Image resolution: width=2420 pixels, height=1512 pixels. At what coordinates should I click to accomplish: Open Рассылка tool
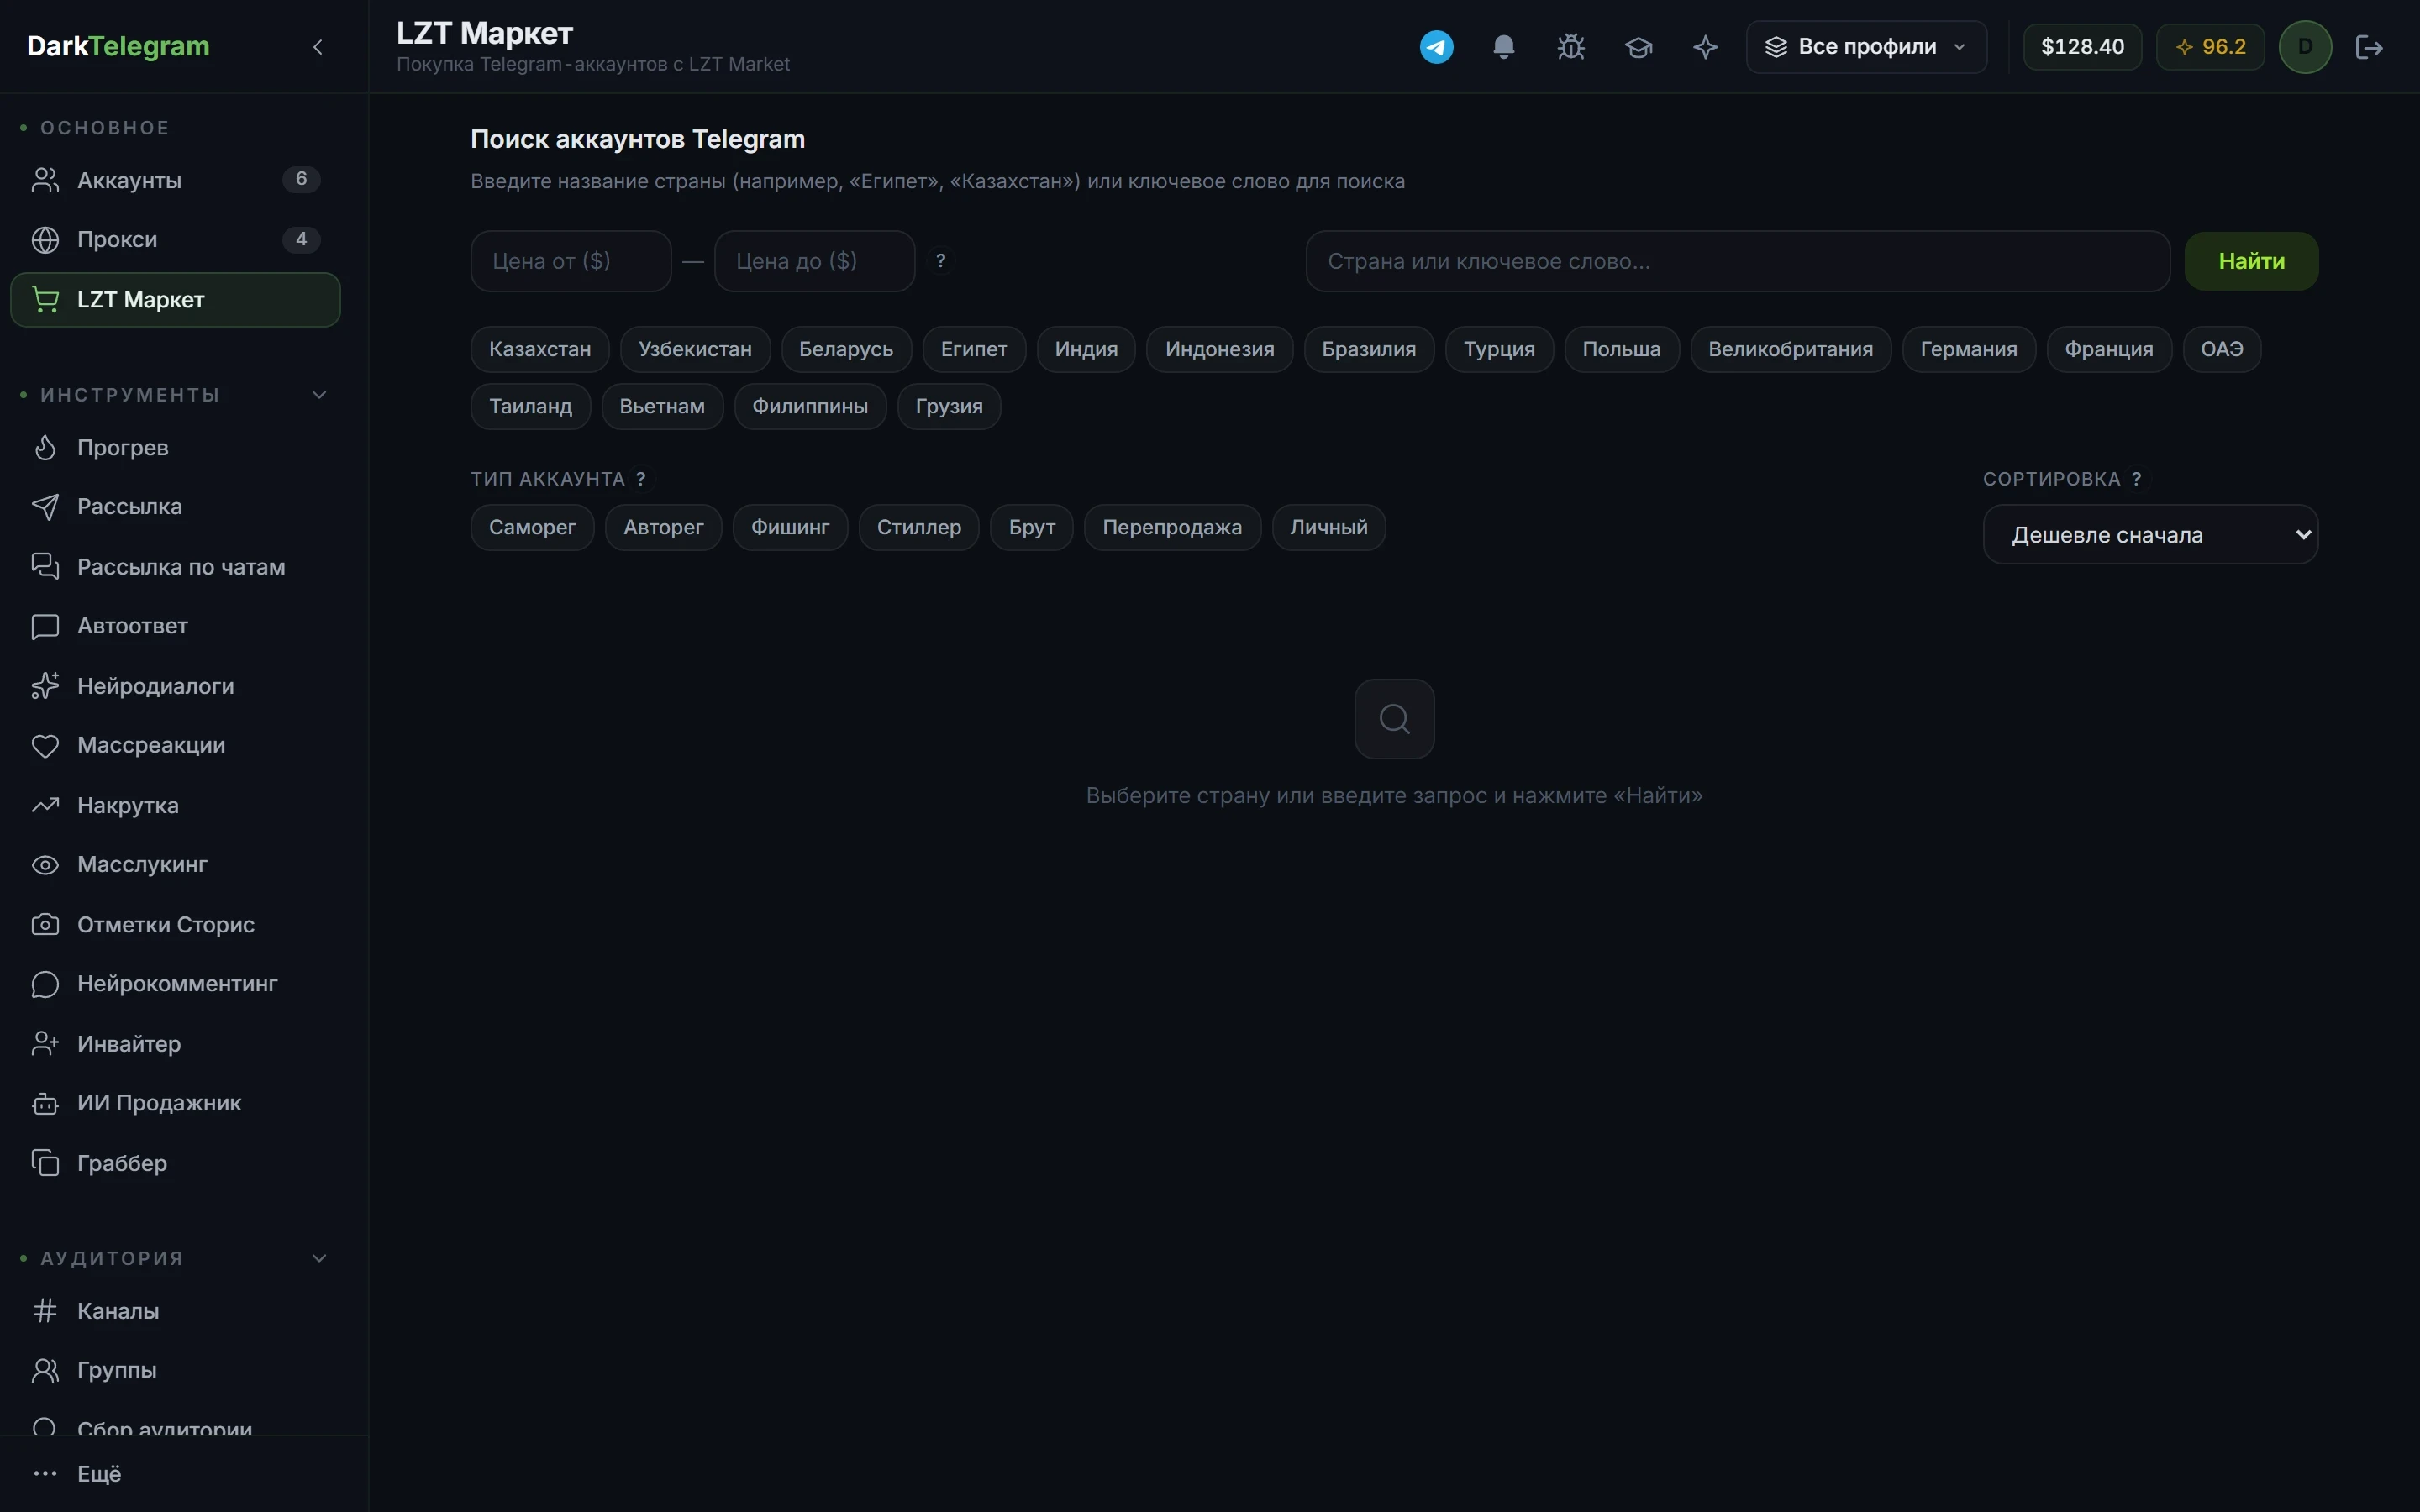175,507
